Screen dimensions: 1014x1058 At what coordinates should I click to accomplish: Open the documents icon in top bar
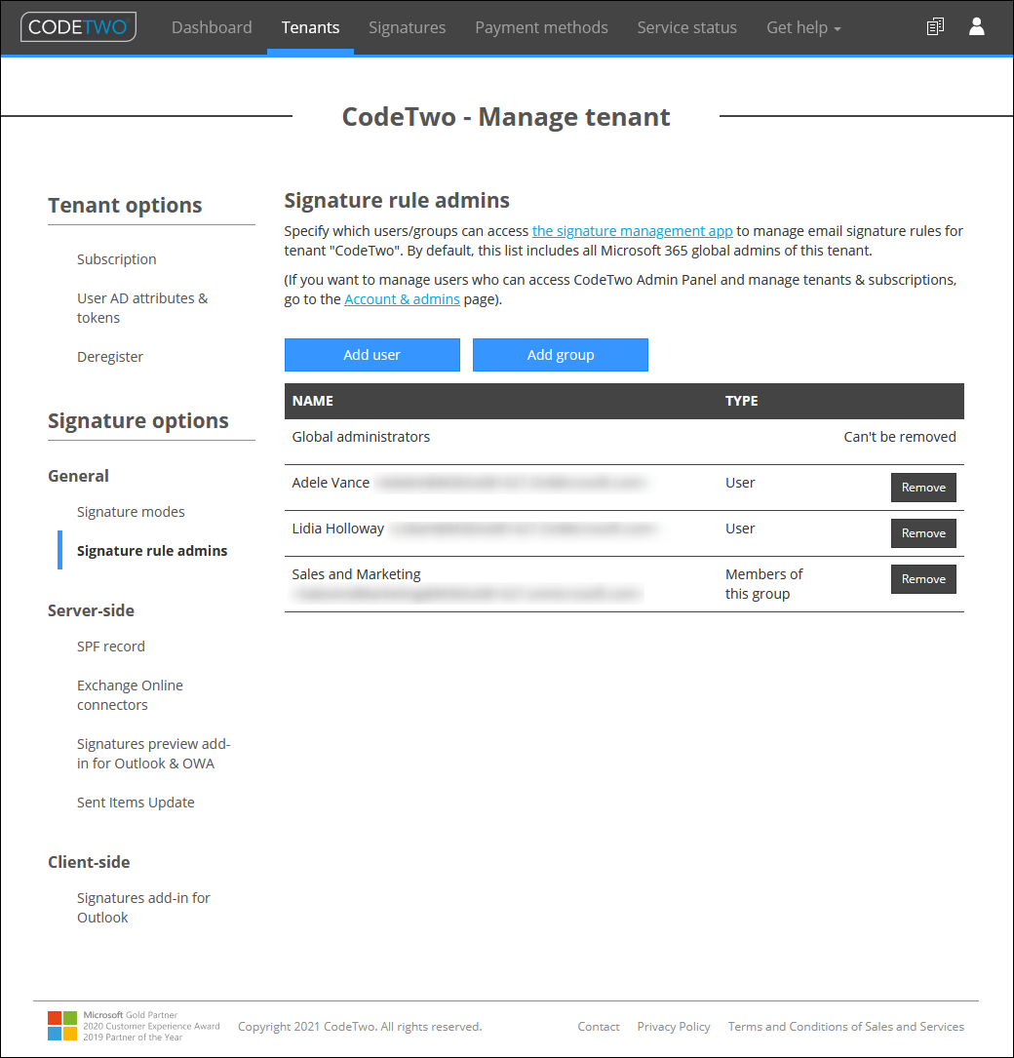coord(935,26)
